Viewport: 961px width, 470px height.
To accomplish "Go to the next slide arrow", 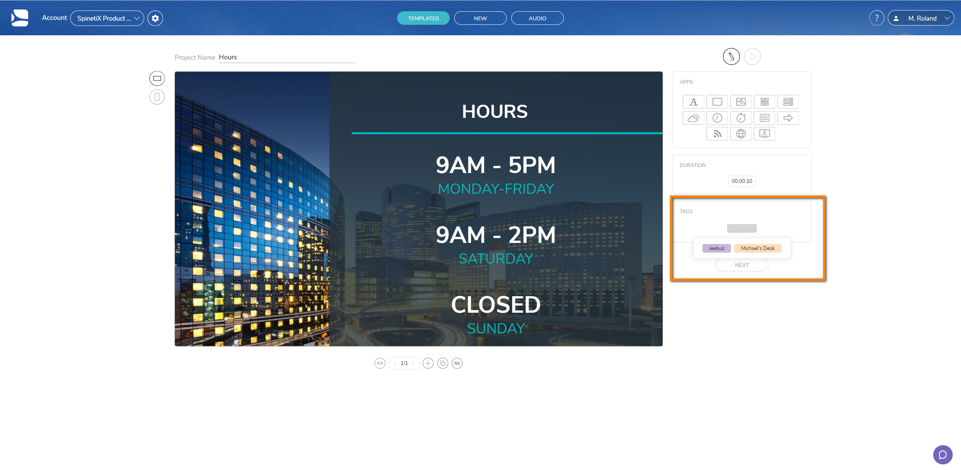I will pos(413,363).
